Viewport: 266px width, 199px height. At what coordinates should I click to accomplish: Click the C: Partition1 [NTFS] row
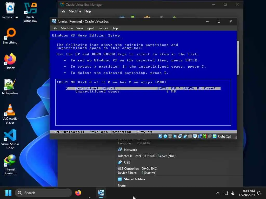point(143,88)
